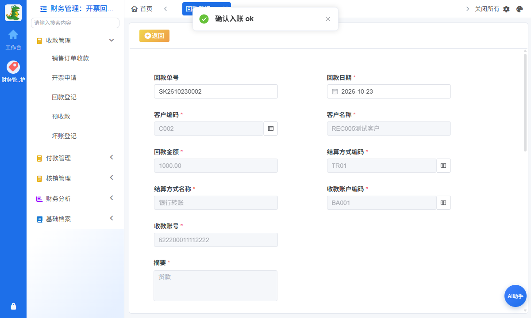
Task: Open the settings gear icon
Action: click(507, 9)
